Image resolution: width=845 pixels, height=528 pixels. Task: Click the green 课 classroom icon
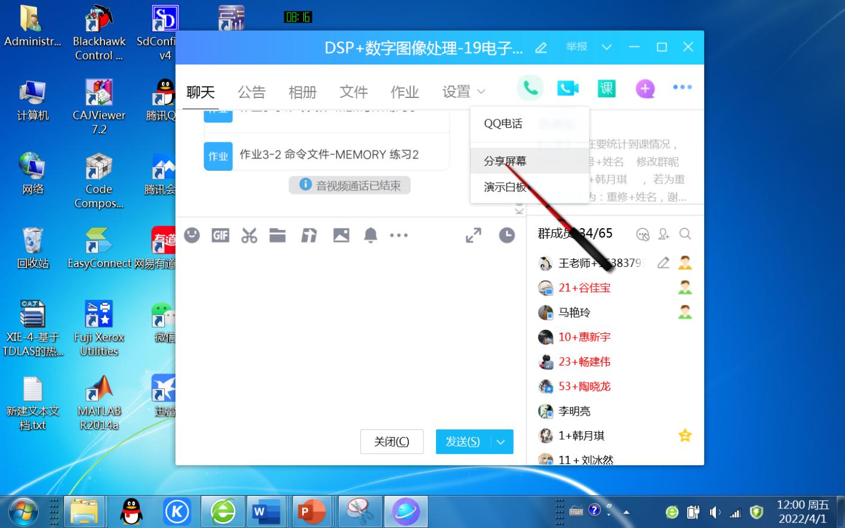pyautogui.click(x=606, y=88)
